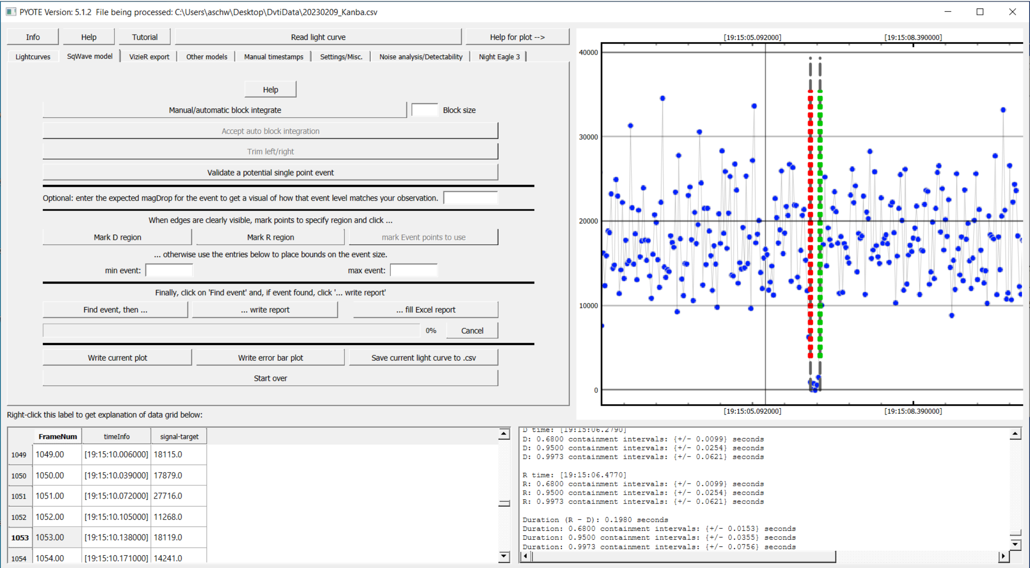Click Find event, then ... button
The height and width of the screenshot is (568, 1030).
pos(115,310)
